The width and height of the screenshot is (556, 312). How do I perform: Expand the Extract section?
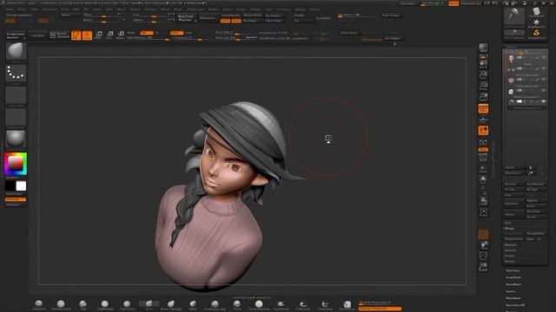510,261
